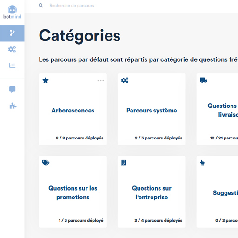Open the bar chart statistics sidebar icon
Image resolution: width=238 pixels, height=238 pixels.
12,66
